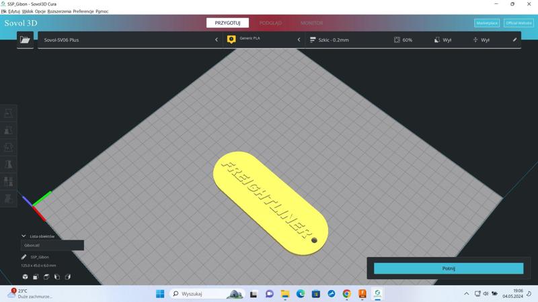Expand the Generic PLA material chevron
Screen dimensions: 538x302
pos(299,40)
